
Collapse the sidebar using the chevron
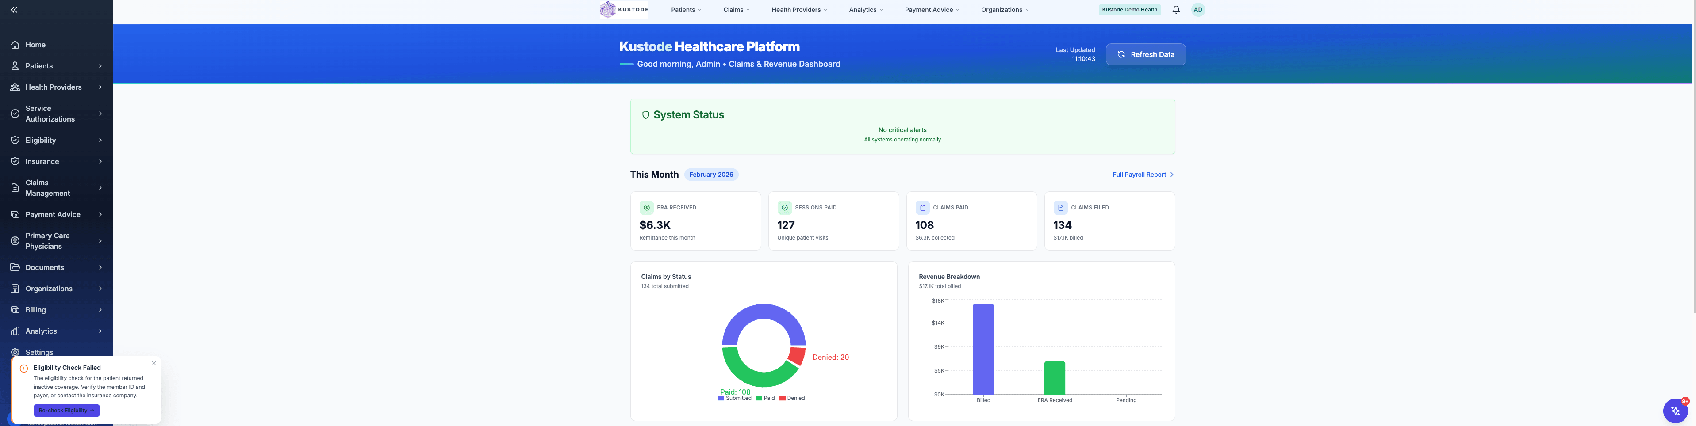pyautogui.click(x=13, y=9)
